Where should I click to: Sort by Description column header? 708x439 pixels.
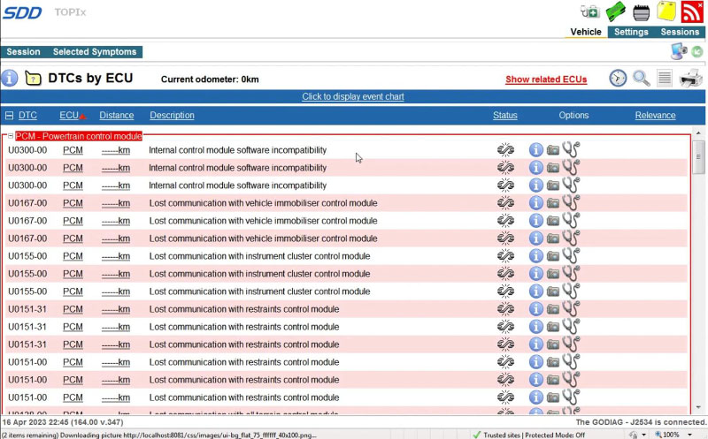coord(172,116)
